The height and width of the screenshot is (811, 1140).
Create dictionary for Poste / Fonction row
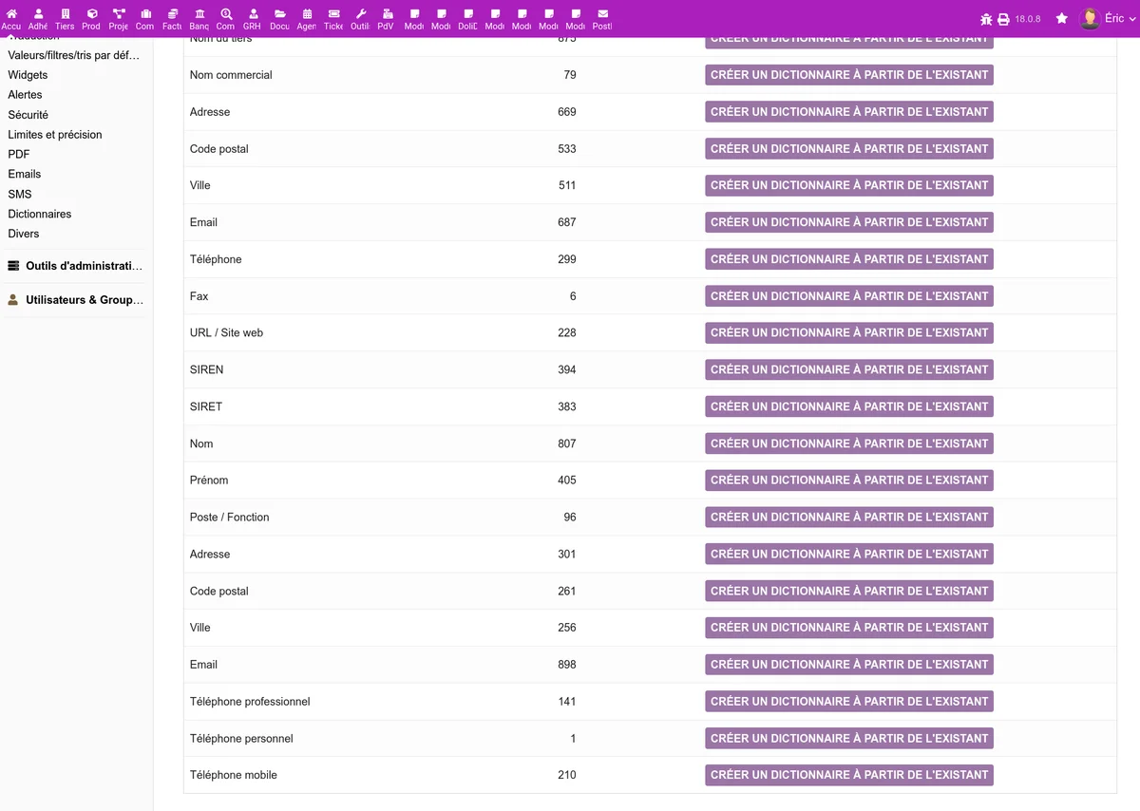849,518
